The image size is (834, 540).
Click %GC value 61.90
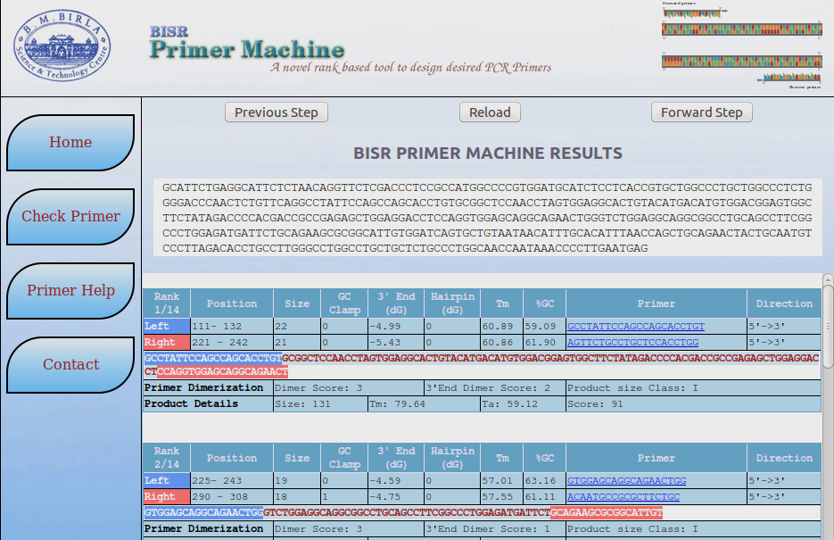(544, 342)
